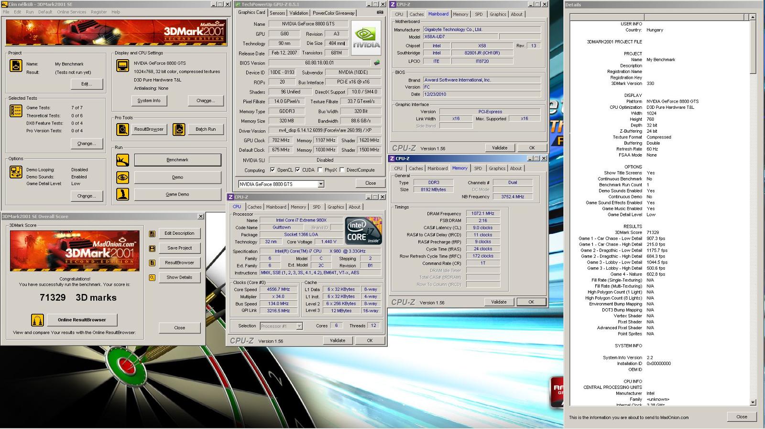The image size is (765, 429).
Task: Toggle the CUDA checkbox in GPU-Z
Action: pos(297,170)
